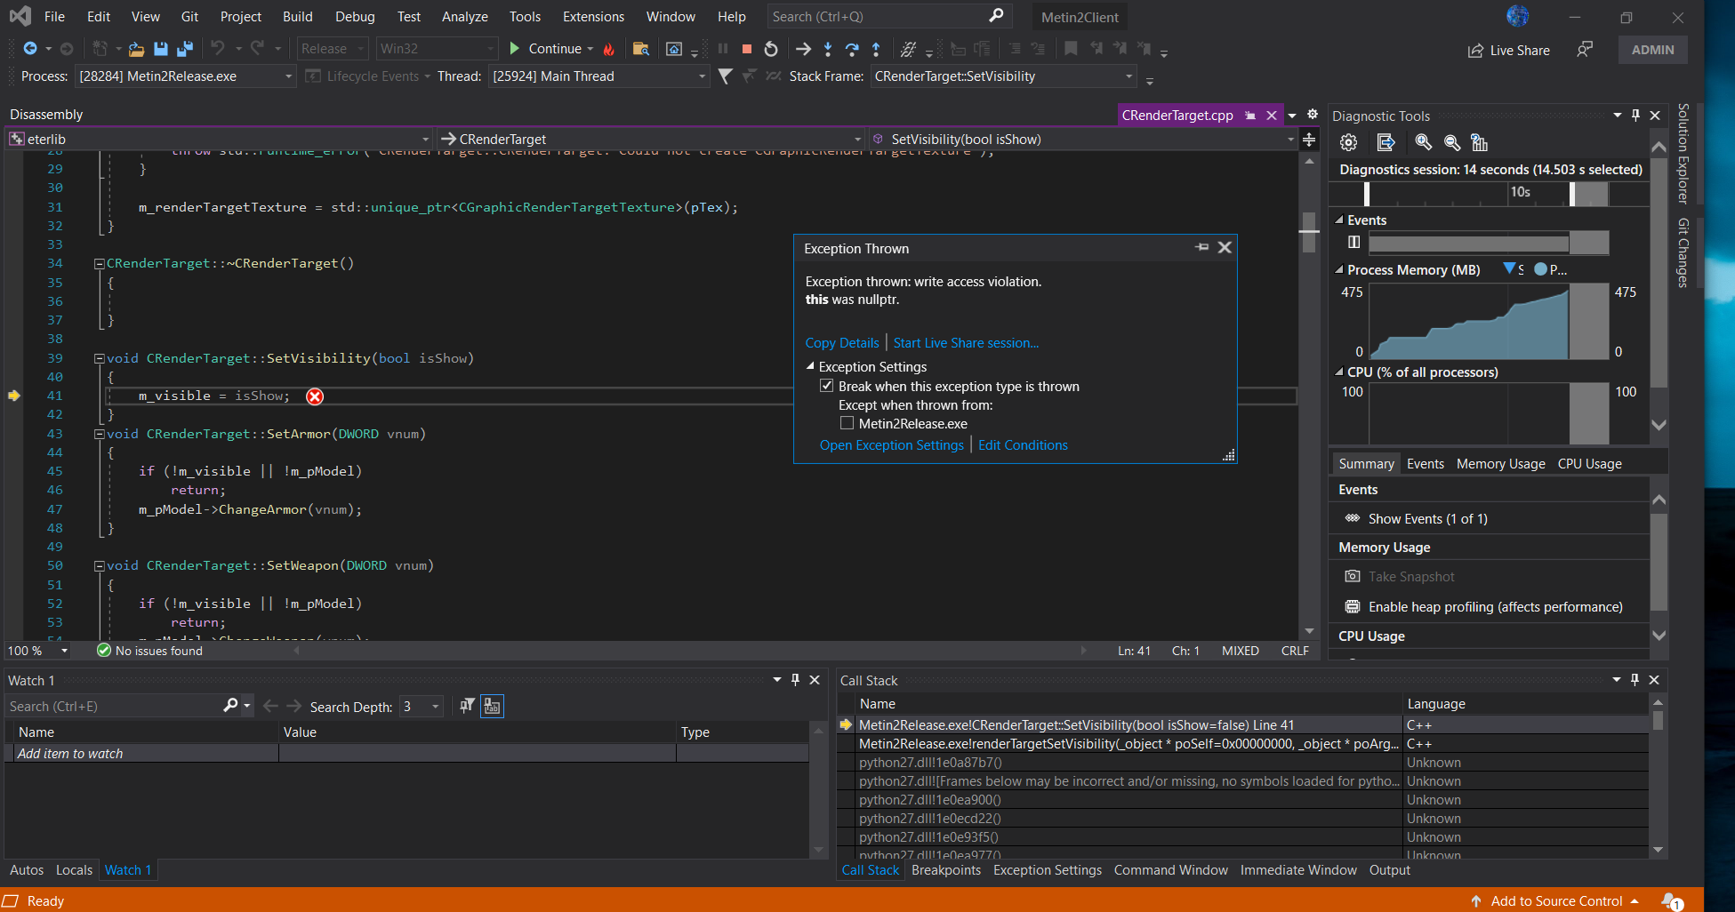Stop debugging with the red square button
The height and width of the screenshot is (912, 1735).
pyautogui.click(x=747, y=49)
